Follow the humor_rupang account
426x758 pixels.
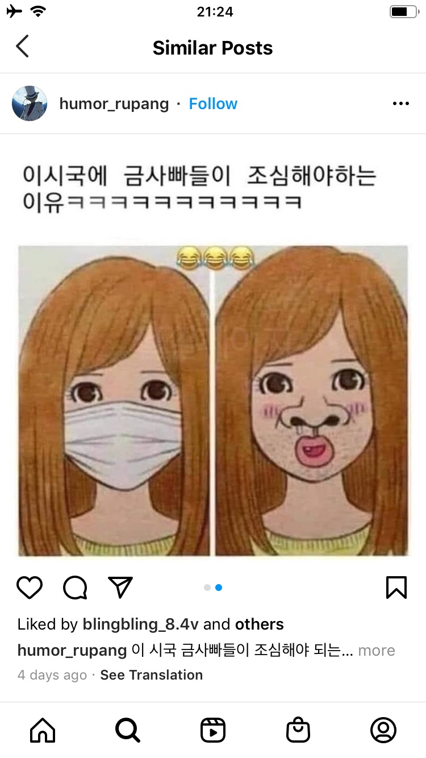point(213,104)
